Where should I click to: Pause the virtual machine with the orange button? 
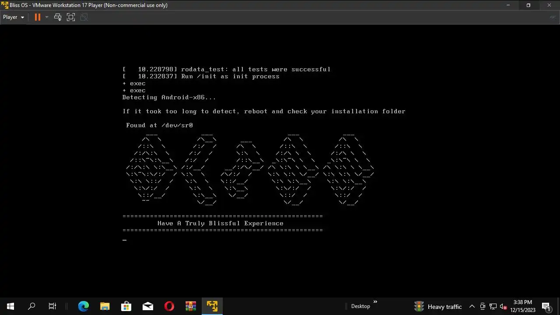(38, 17)
